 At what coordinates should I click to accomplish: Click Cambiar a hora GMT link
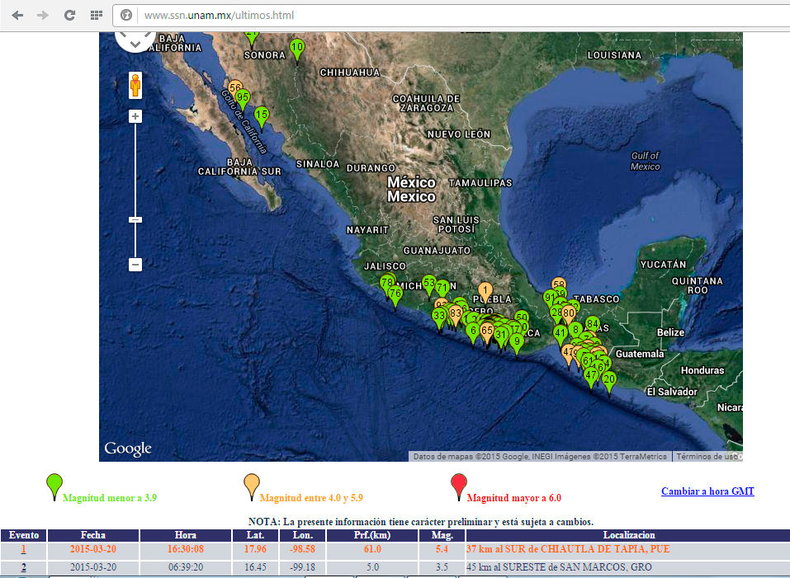[707, 491]
